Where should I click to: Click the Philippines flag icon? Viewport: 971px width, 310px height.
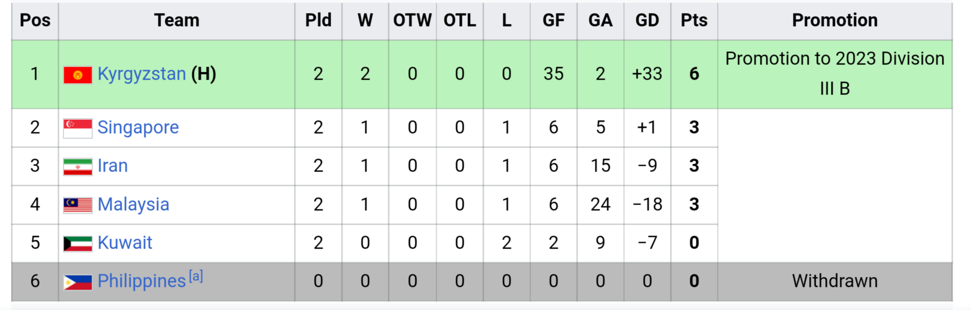click(x=78, y=282)
